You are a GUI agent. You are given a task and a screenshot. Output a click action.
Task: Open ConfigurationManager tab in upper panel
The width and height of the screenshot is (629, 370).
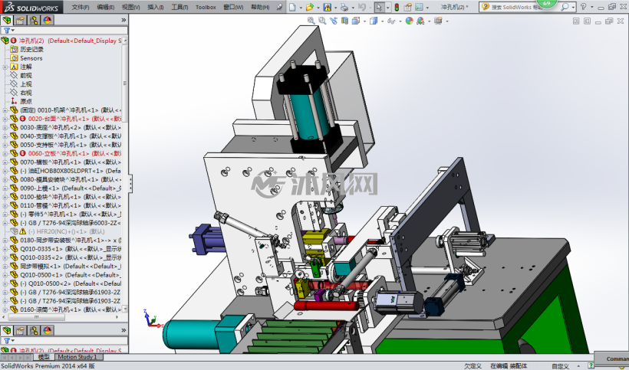(x=34, y=20)
